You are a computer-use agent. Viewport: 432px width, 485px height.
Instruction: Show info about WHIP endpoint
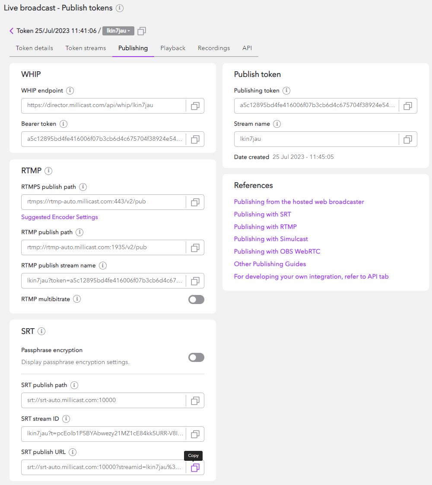tap(70, 90)
